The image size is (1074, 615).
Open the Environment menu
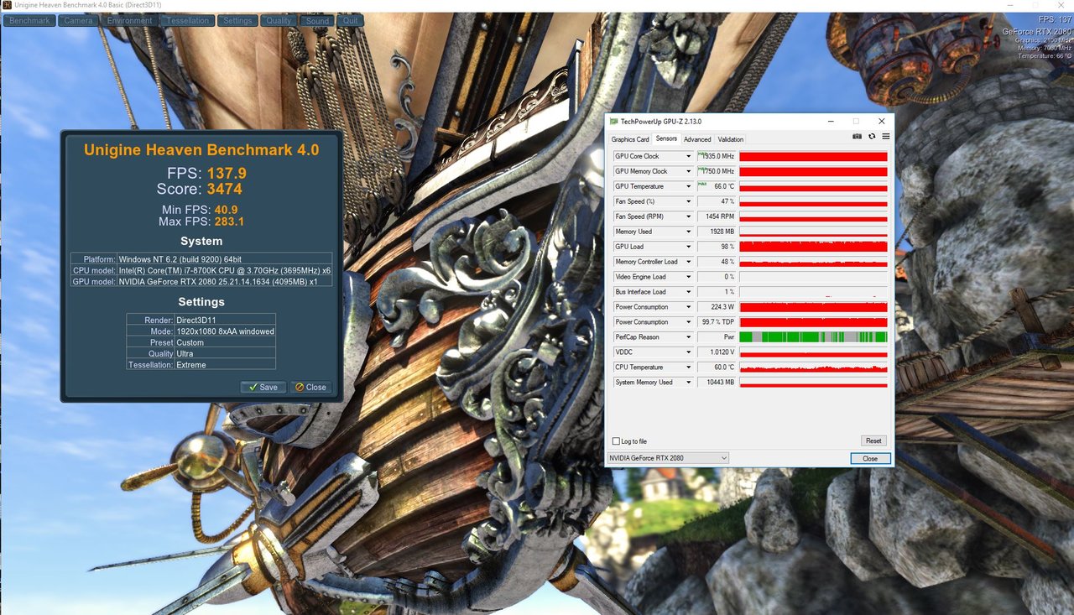[x=130, y=21]
